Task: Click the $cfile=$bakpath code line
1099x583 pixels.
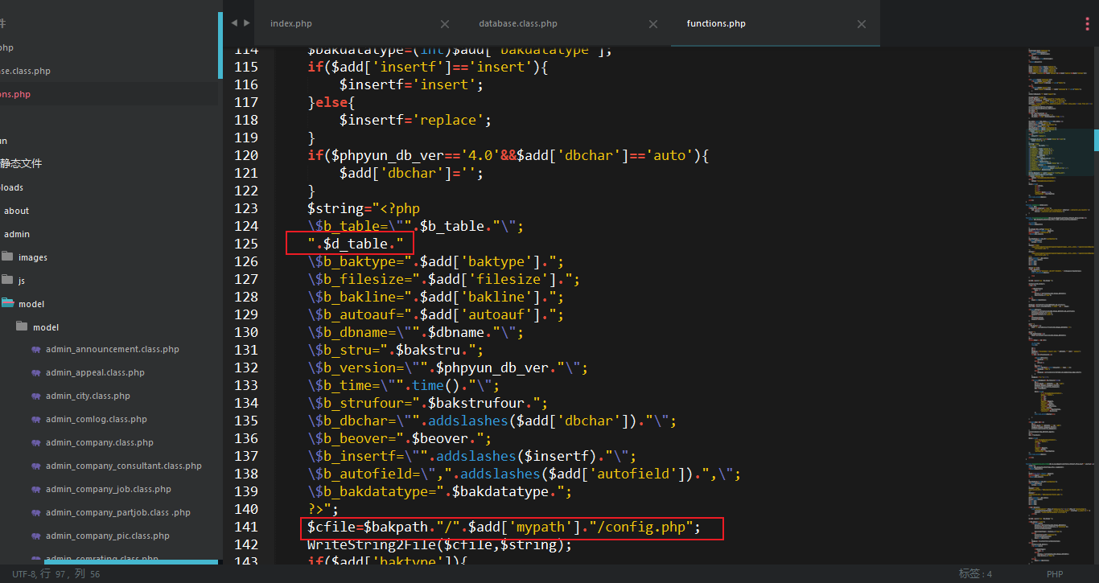Action: (x=504, y=527)
